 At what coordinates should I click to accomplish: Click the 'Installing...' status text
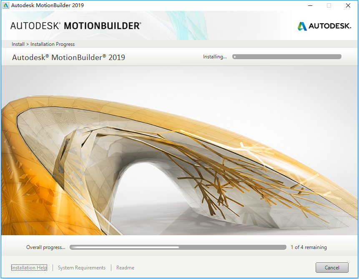215,57
